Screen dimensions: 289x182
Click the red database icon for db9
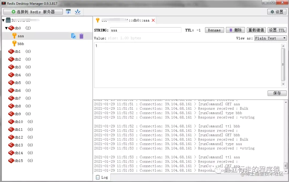click(11, 114)
